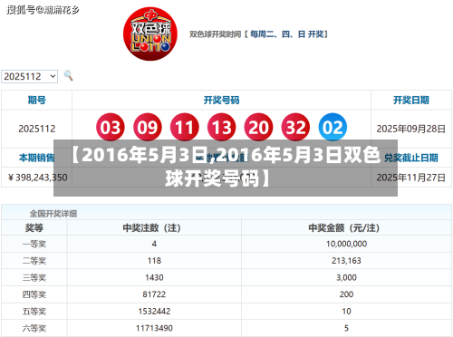Click the fourth prize amount 200
The height and width of the screenshot is (337, 453).
pos(346,294)
